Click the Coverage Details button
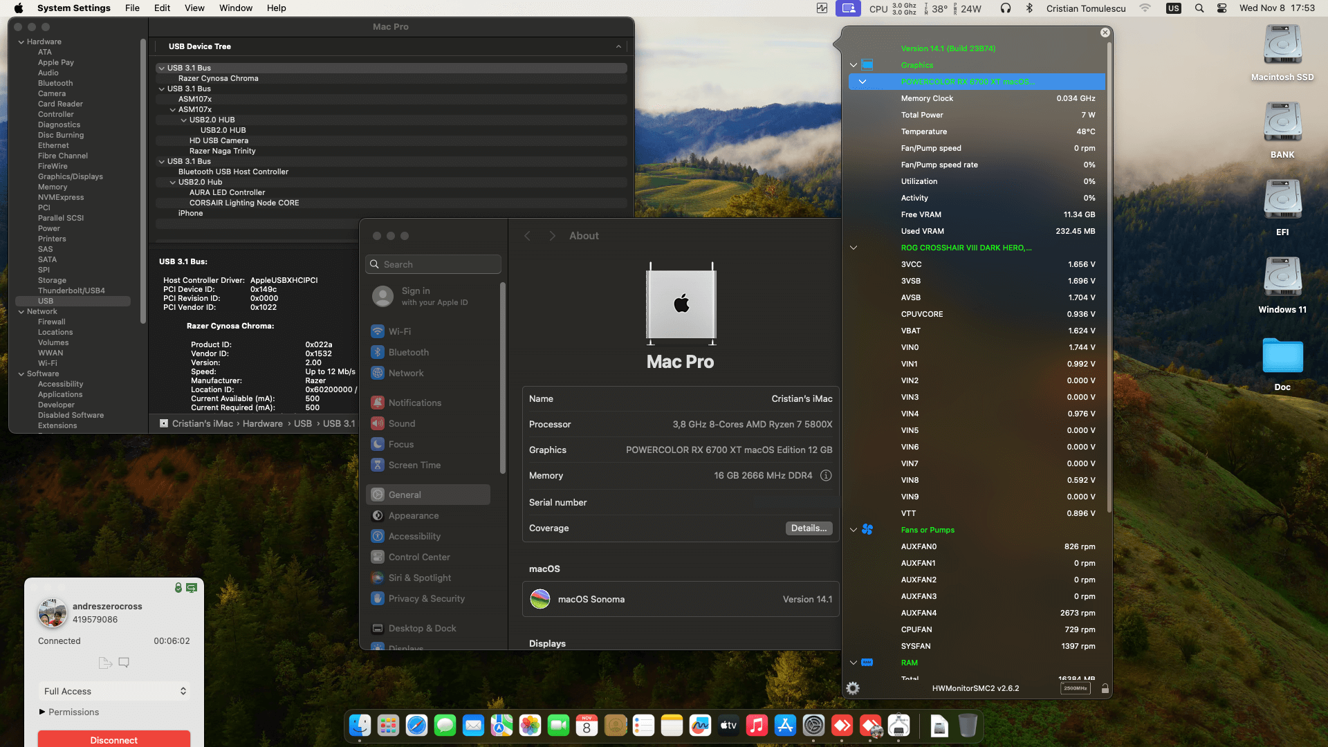 click(x=808, y=528)
